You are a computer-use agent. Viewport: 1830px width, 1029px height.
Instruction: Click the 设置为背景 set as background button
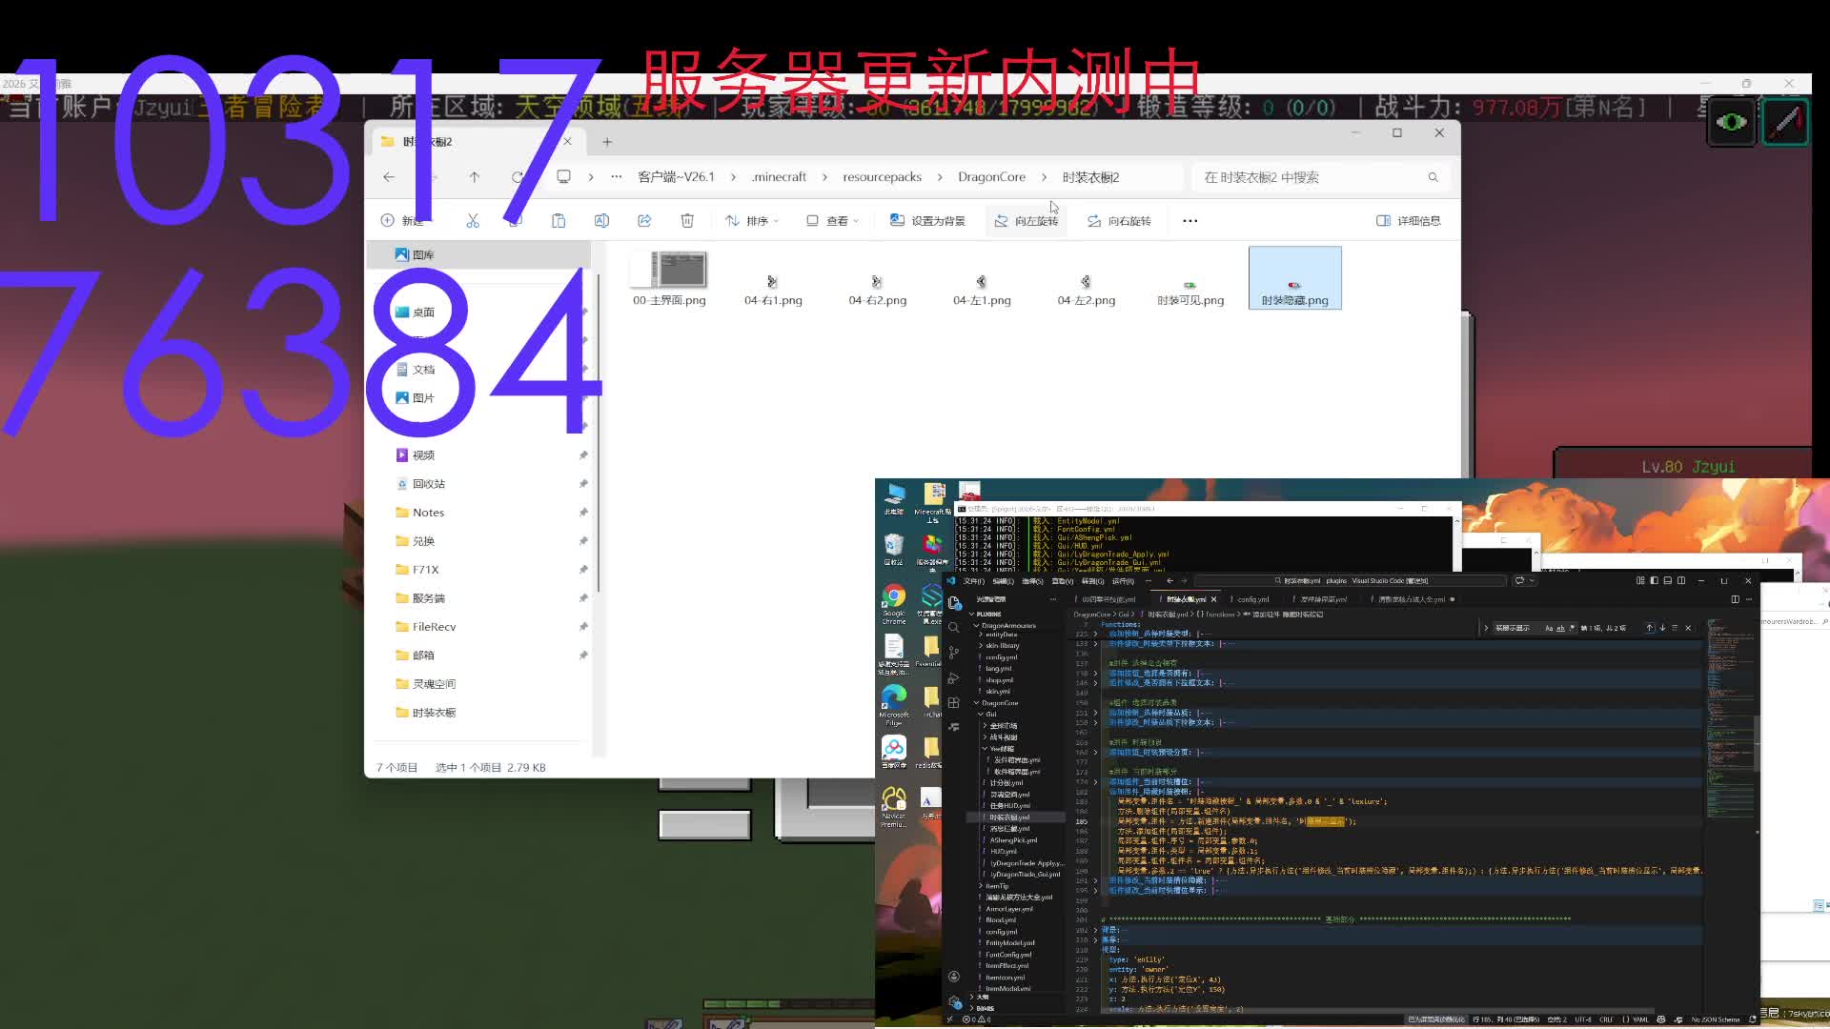[x=927, y=221]
